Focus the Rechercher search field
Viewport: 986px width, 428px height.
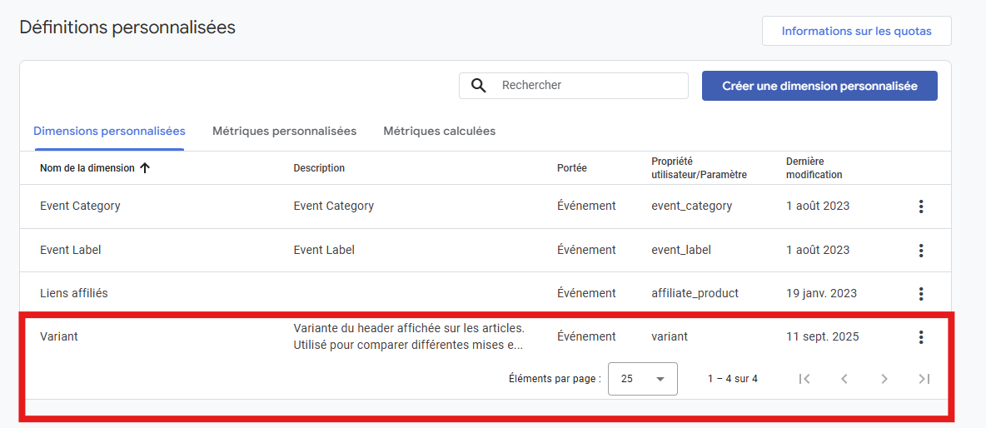point(587,86)
